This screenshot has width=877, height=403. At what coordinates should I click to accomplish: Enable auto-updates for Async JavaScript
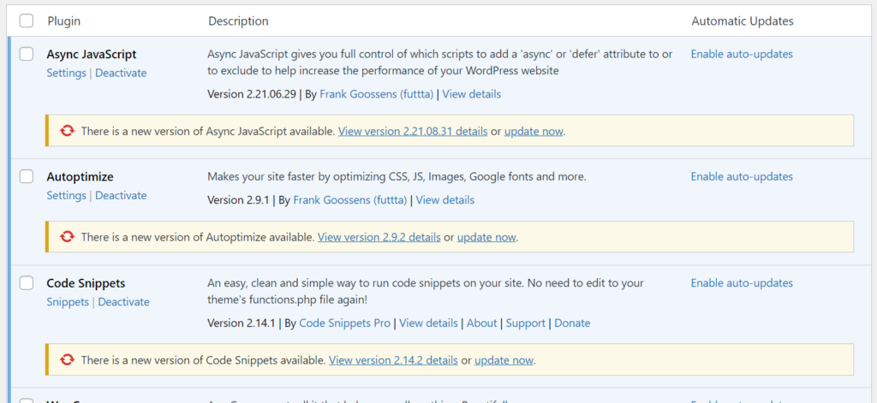pos(742,54)
